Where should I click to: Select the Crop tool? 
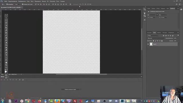(x=6, y=28)
